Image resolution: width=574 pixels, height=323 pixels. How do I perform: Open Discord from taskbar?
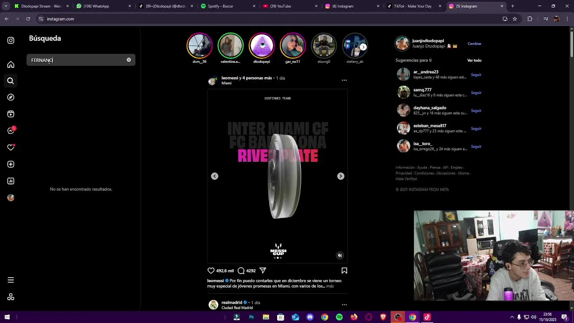coord(310,317)
